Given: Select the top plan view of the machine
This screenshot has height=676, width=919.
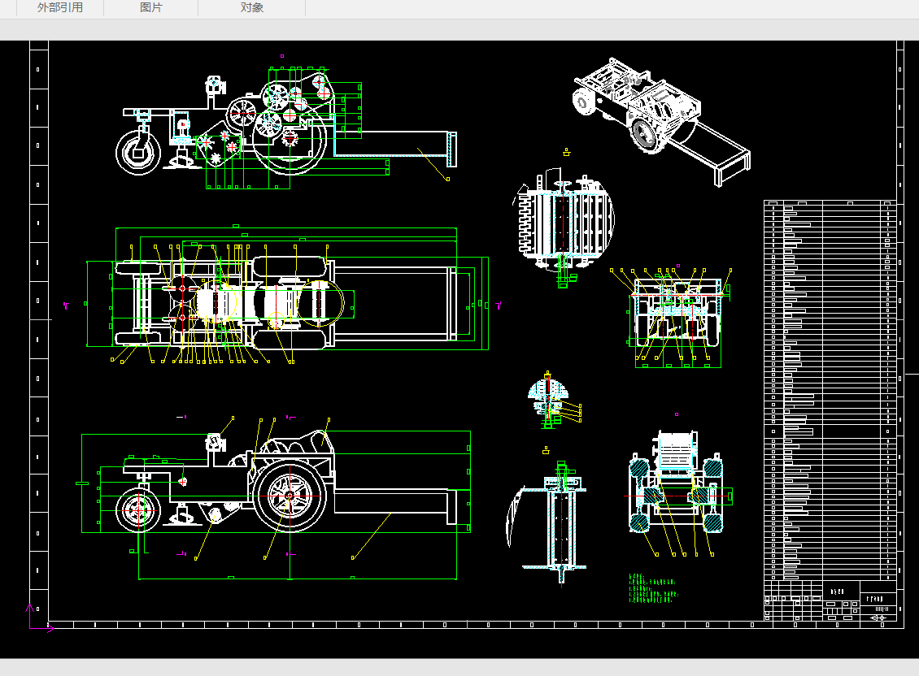Looking at the screenshot, I should (x=287, y=296).
